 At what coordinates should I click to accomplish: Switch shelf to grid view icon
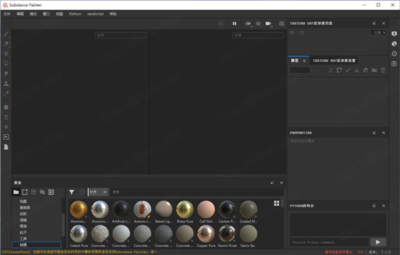[277, 203]
